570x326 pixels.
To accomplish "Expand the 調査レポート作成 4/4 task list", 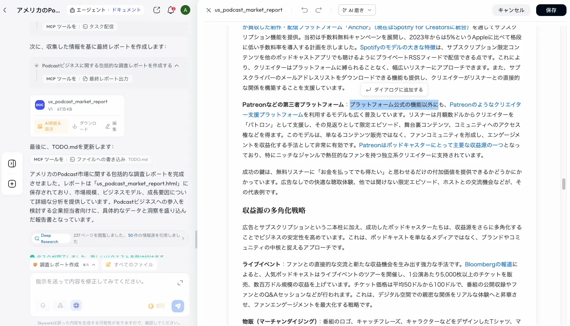I will click(x=64, y=264).
